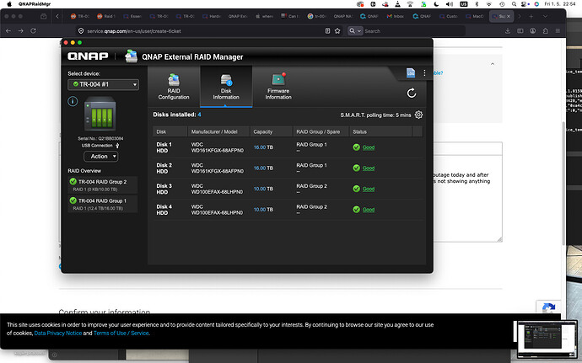
Task: Click the Manufacturer / Model column header
Action: point(218,131)
